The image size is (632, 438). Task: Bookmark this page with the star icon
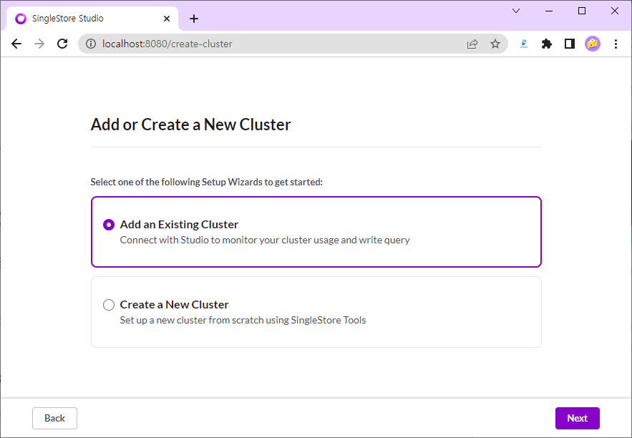495,44
